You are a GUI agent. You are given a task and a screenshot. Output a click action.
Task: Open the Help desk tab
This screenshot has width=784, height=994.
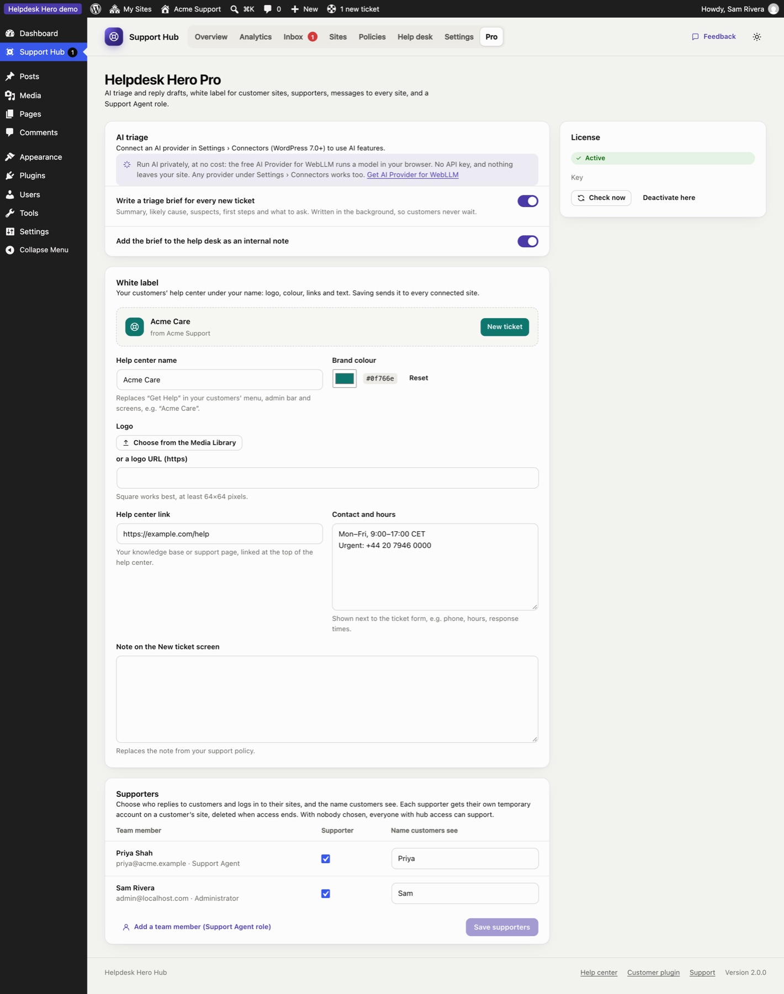(x=415, y=37)
